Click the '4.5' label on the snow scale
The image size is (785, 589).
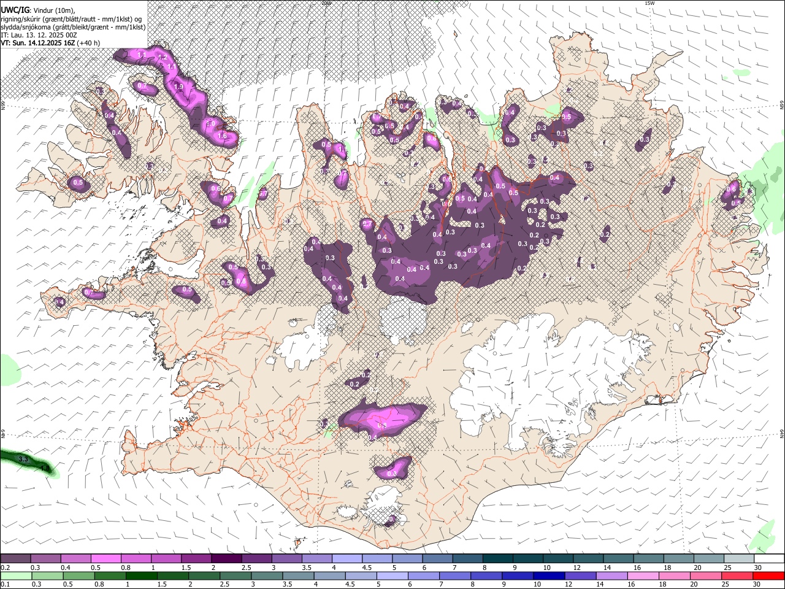[367, 568]
